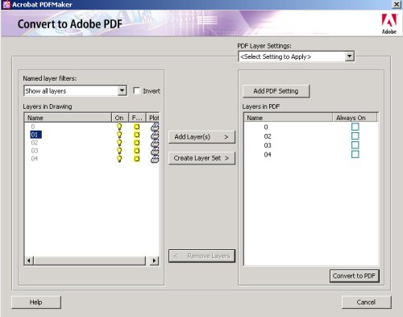
Task: Sort drawing layers by Name column header
Action: [68, 118]
